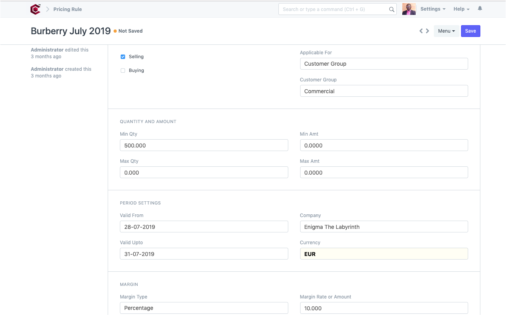The image size is (506, 315).
Task: Click the Save button
Action: [x=470, y=31]
